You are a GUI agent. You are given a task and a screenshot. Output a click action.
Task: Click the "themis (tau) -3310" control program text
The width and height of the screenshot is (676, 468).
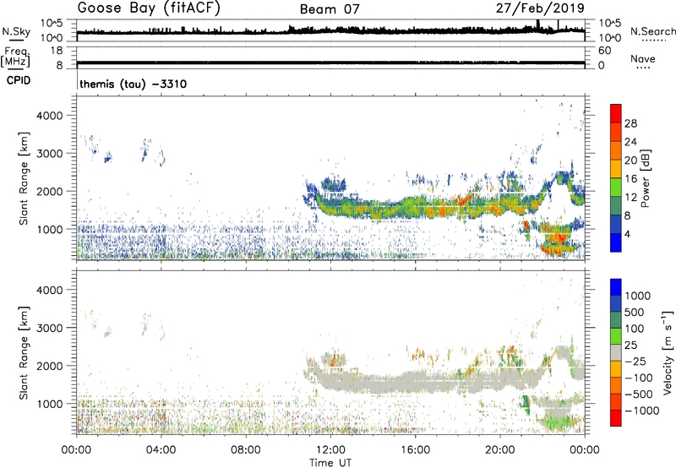pos(134,84)
